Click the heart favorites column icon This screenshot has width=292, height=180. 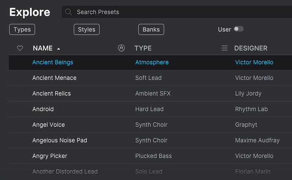pyautogui.click(x=20, y=48)
